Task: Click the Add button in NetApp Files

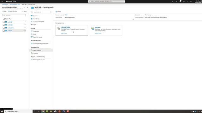Action: [x=4, y=12]
